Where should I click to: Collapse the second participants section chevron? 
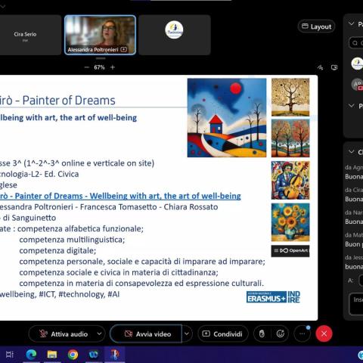point(351,106)
